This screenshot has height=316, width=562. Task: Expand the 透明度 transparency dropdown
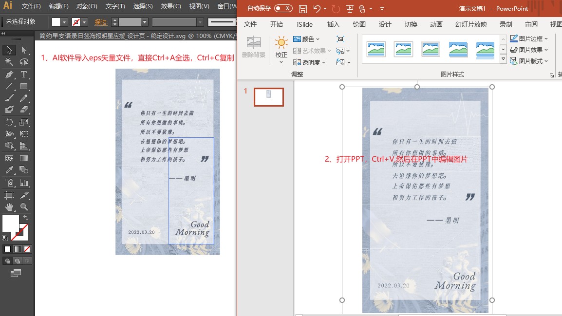[x=307, y=62]
